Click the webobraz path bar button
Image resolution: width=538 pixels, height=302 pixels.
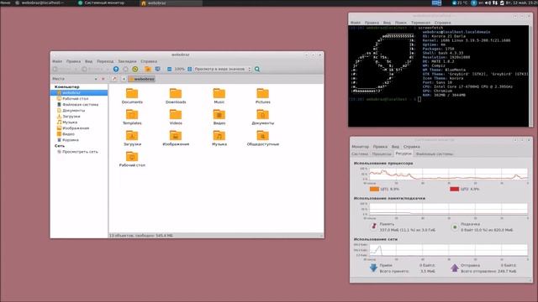[142, 79]
